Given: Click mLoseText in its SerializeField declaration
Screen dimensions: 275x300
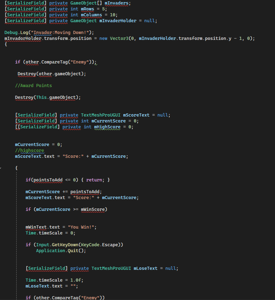Looking at the screenshot, I should [145, 268].
